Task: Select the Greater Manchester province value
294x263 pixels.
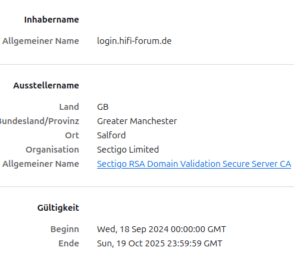Action: pyautogui.click(x=137, y=121)
